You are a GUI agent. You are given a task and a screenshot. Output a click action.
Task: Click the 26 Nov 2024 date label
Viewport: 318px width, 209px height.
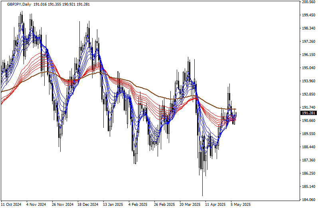(63, 205)
